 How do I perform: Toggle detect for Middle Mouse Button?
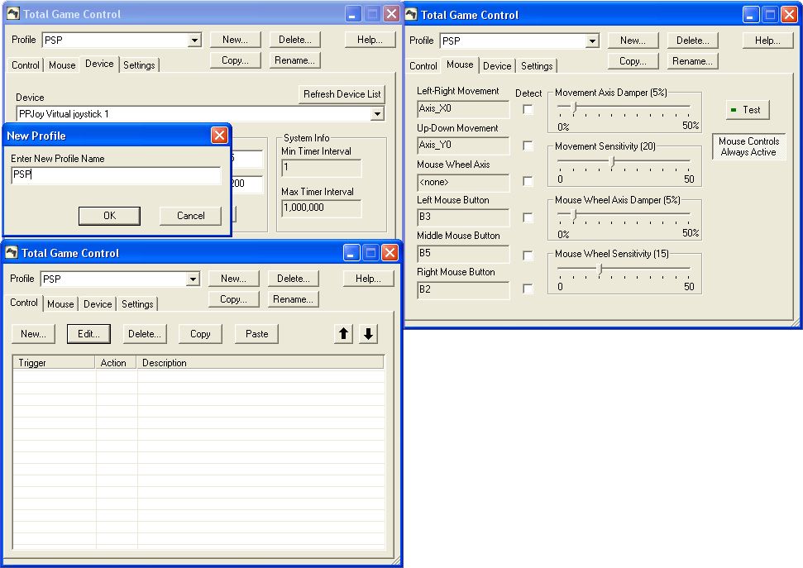(528, 255)
